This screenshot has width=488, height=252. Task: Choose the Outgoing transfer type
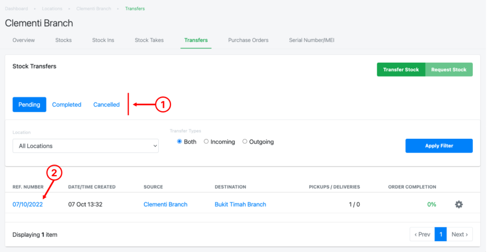[x=245, y=142]
